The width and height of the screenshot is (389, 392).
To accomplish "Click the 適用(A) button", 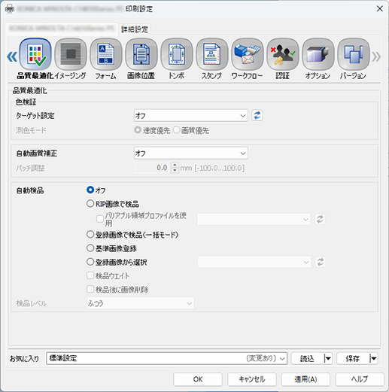I will coord(305,379).
